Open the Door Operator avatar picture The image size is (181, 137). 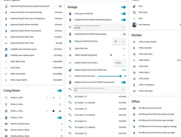click(134, 25)
